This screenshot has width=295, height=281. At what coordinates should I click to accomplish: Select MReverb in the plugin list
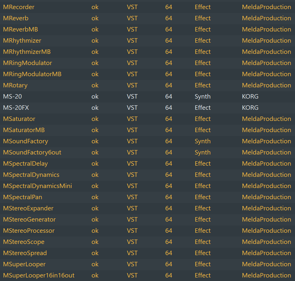[x=16, y=18]
